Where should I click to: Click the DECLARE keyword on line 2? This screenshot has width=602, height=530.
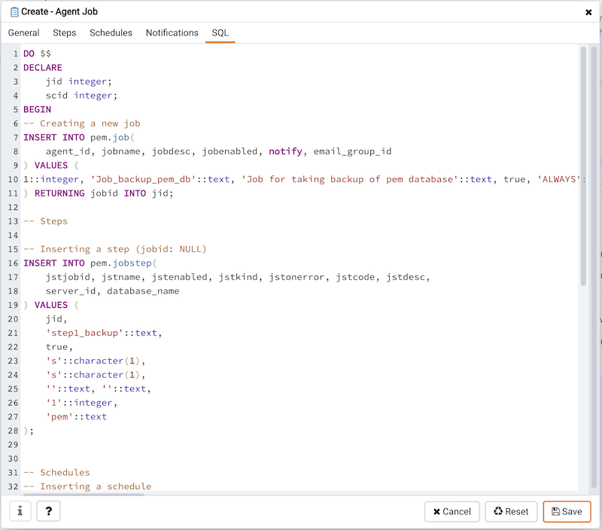tap(43, 68)
